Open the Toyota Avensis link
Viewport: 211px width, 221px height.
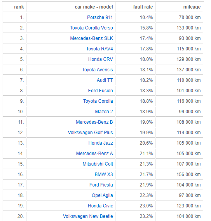coord(98,70)
